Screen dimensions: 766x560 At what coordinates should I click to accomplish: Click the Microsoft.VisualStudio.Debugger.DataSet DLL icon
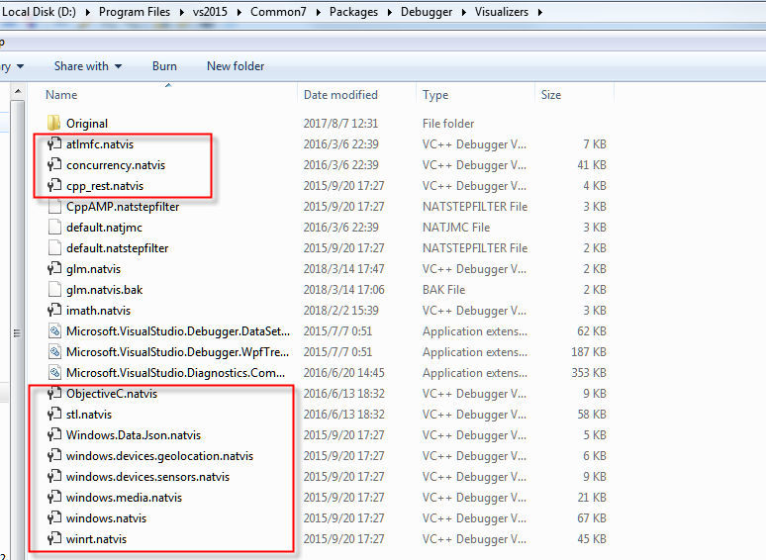(x=54, y=331)
